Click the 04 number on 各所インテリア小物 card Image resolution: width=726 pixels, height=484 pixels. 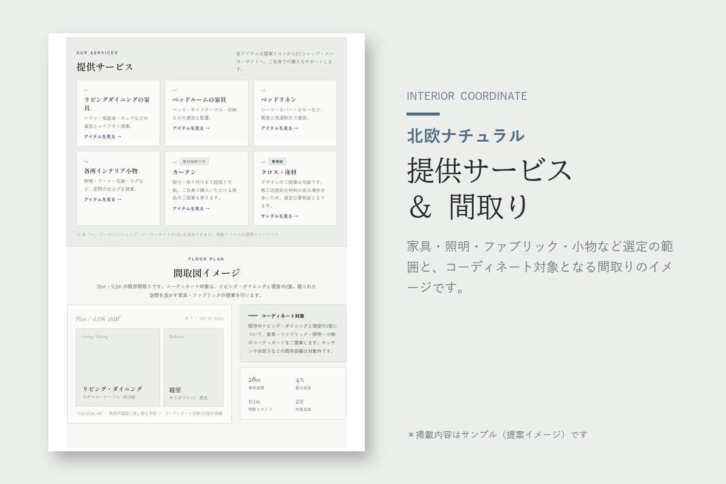click(x=86, y=162)
